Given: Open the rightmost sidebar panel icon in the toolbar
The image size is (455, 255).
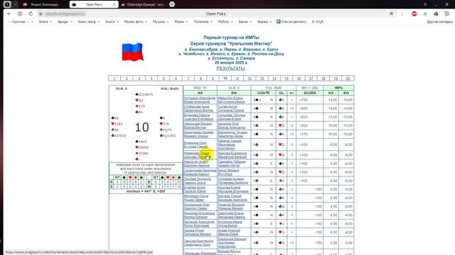Looking at the screenshot, I should click(447, 13).
